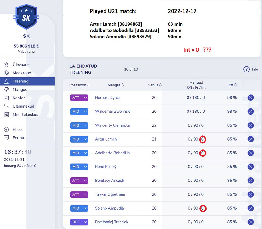Viewport: 262px width, 229px height.
Task: Click Waldemar Zwoliński efficiency 98 %
Action: coord(232,112)
